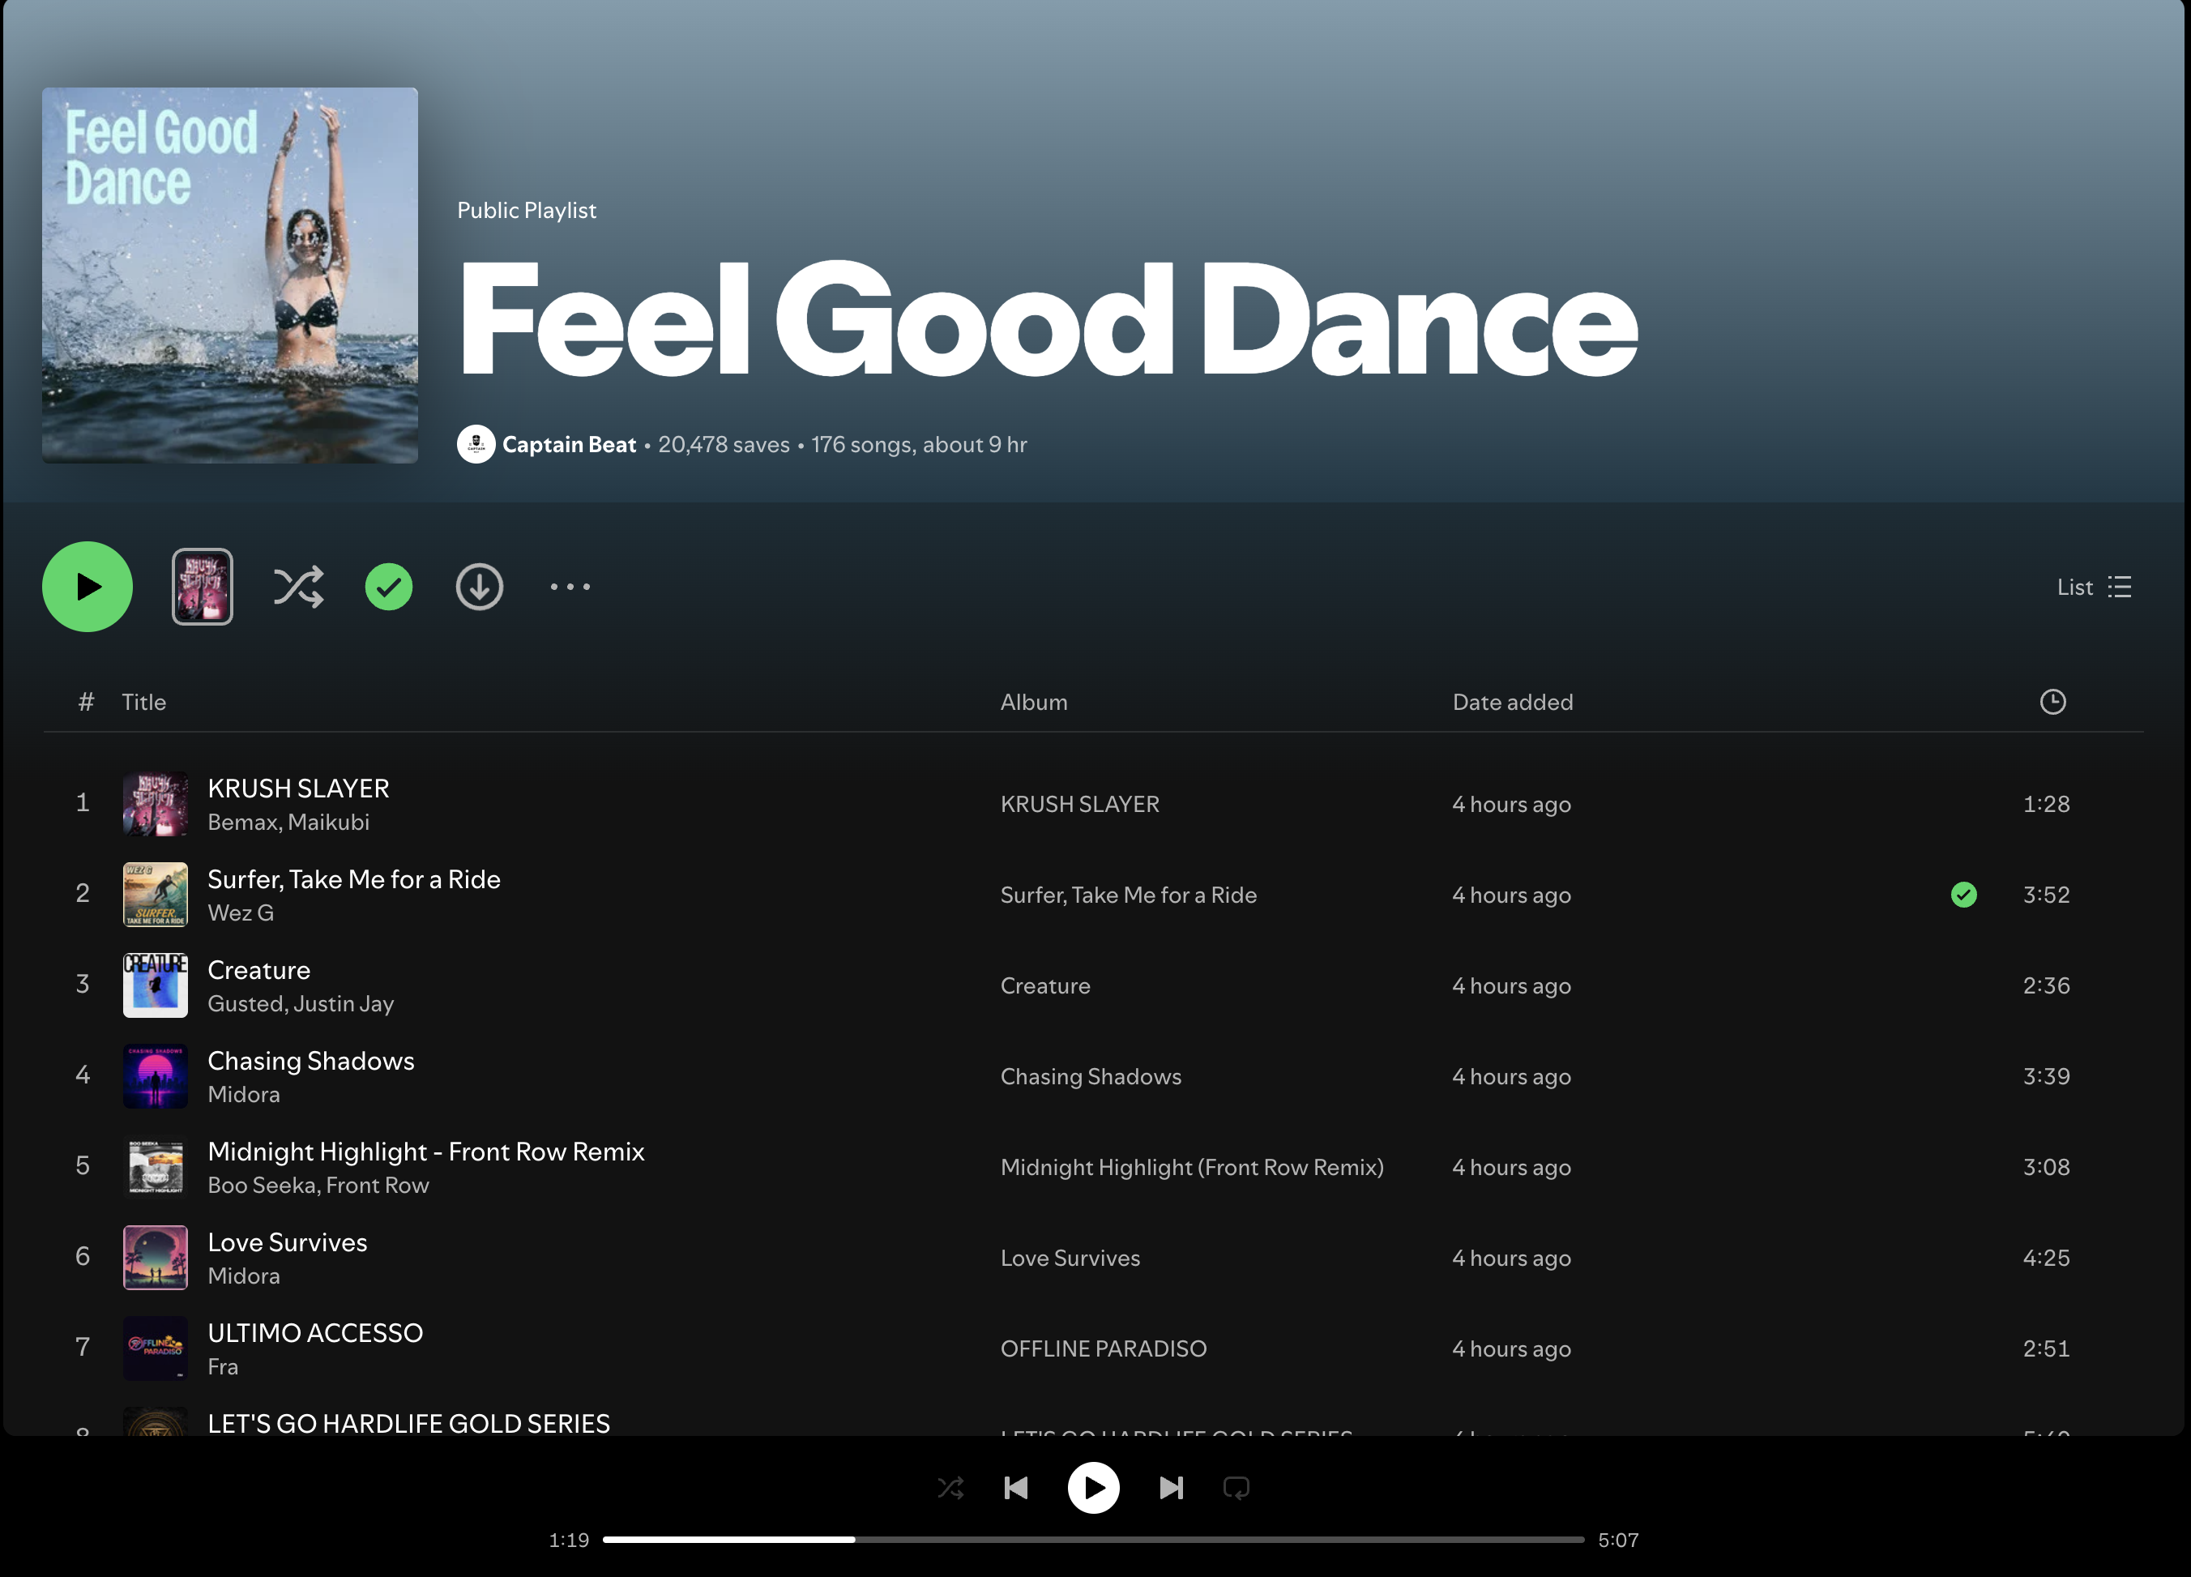Sort tracks by Date added column
The image size is (2191, 1577).
1513,703
